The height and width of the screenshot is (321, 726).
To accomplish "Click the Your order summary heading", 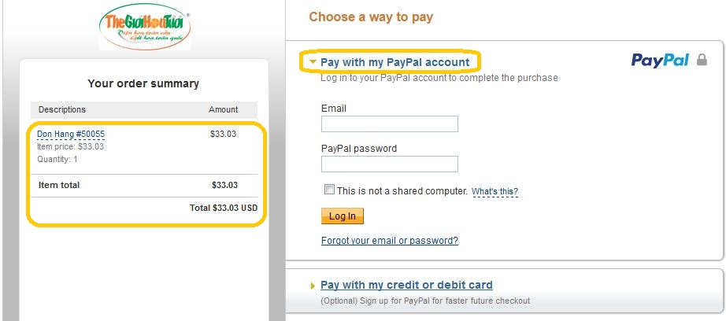I will click(143, 83).
